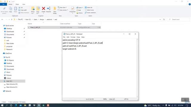Switch to the View ribbon tab
191x107 pixels.
(x=24, y=4)
